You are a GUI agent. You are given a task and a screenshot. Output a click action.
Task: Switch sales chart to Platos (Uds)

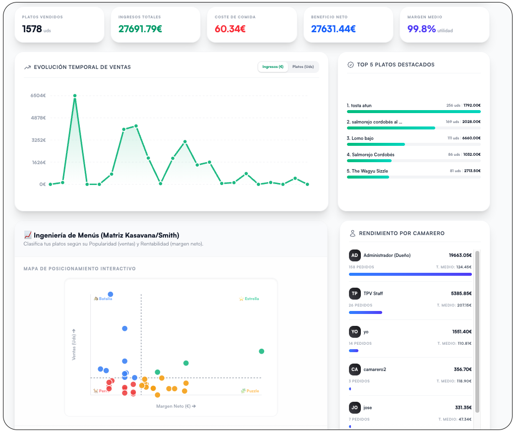click(303, 67)
